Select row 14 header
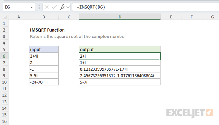 (4, 108)
